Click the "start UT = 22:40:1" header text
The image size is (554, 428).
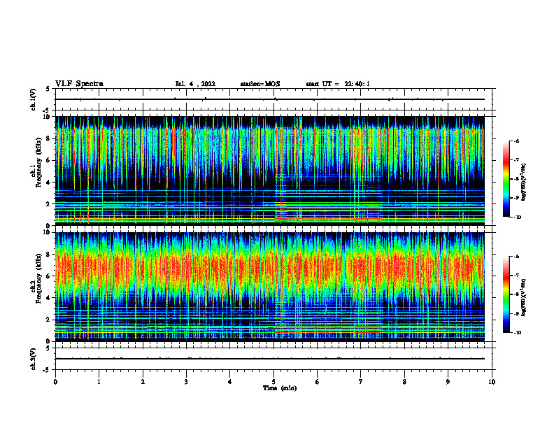(x=338, y=84)
